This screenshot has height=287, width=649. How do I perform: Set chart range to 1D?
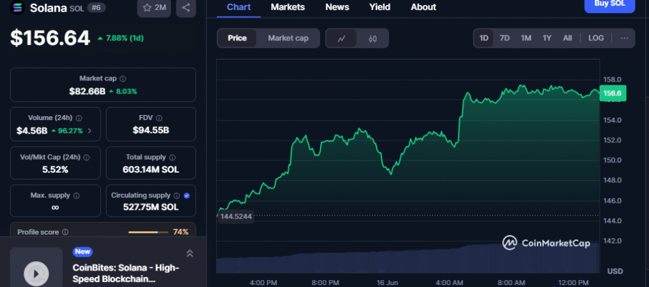[x=484, y=38]
